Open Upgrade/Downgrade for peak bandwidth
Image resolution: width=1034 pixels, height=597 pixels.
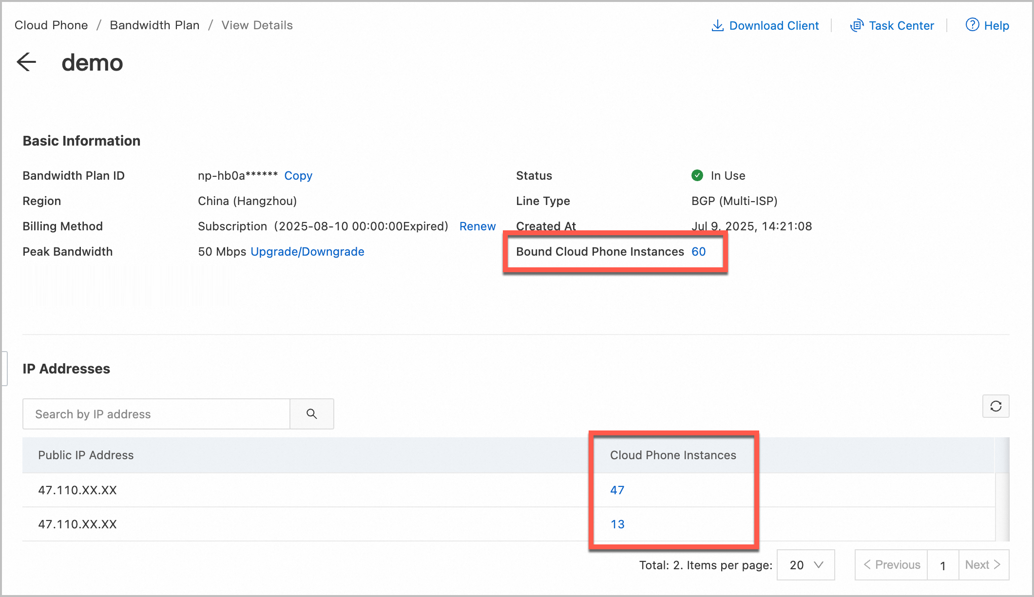click(x=307, y=252)
